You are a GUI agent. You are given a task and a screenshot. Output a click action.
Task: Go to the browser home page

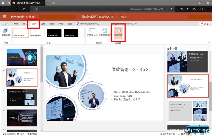pos(24,9)
